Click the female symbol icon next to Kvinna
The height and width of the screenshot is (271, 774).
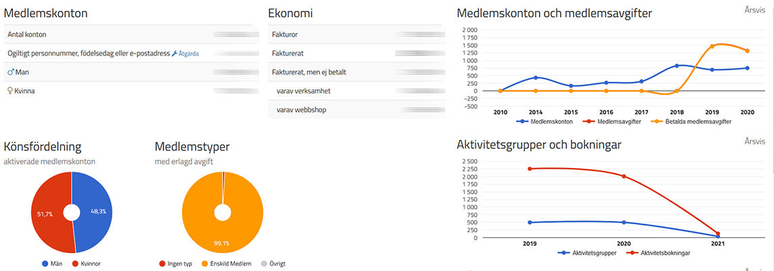[10, 91]
